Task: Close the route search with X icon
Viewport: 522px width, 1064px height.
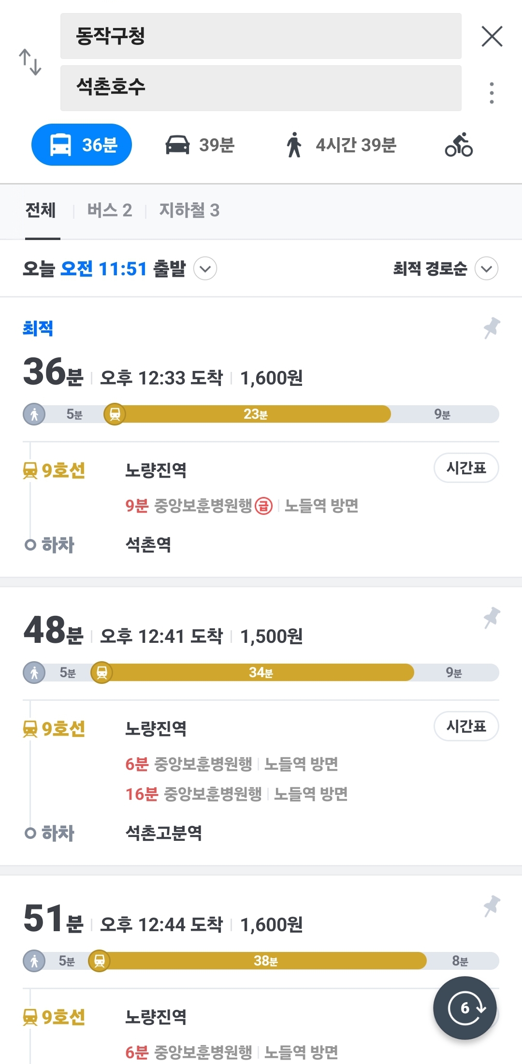Action: [492, 36]
